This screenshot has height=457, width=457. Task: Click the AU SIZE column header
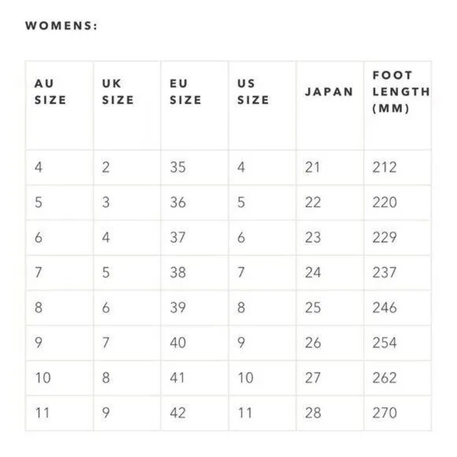coord(50,92)
